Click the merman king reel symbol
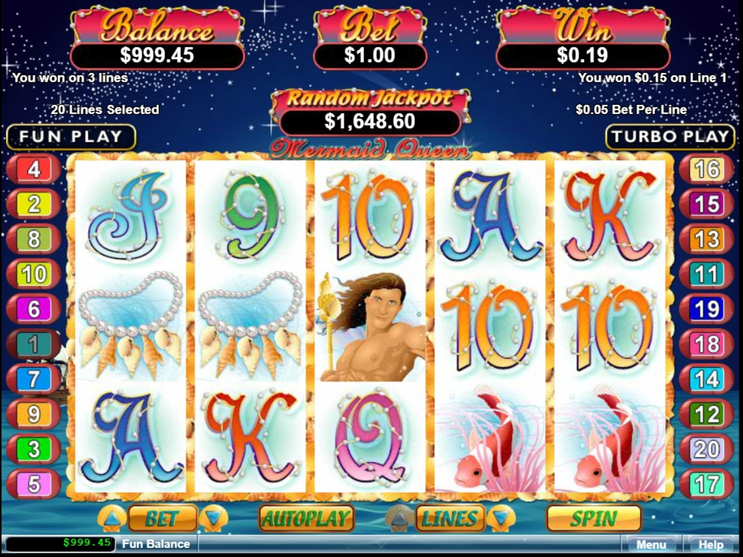The height and width of the screenshot is (557, 743). pos(370,327)
